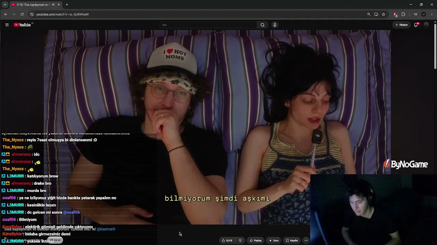437x245 pixels.
Task: Open Chrome three-dot menu
Action: click(x=432, y=14)
